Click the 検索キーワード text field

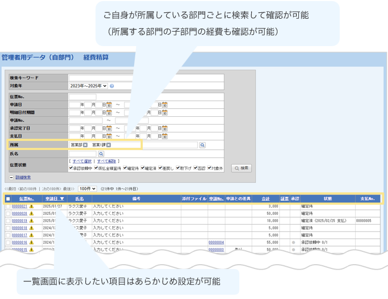click(x=161, y=78)
